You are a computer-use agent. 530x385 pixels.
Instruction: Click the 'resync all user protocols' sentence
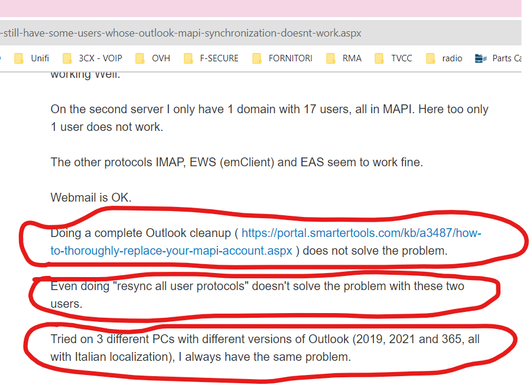[x=257, y=287]
